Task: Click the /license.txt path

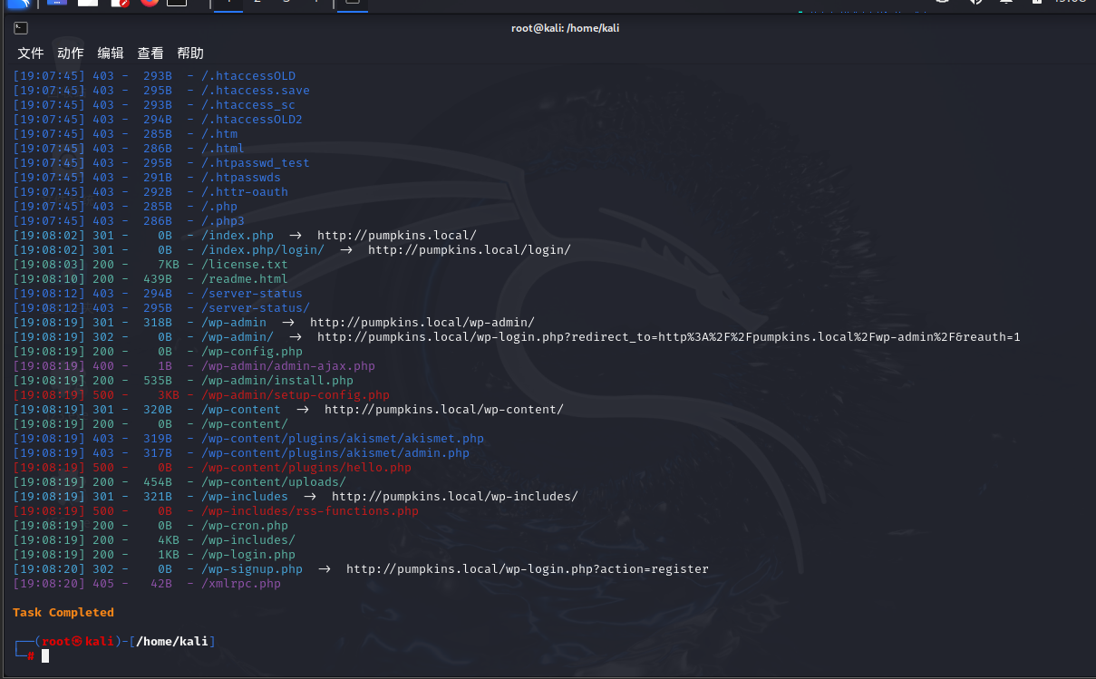Action: tap(245, 265)
